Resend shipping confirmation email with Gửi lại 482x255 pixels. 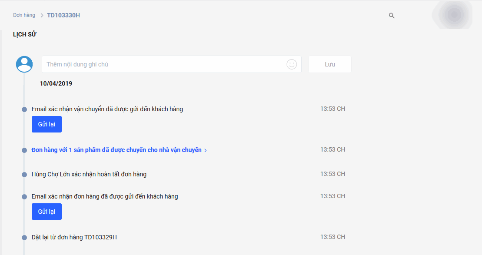pos(47,124)
